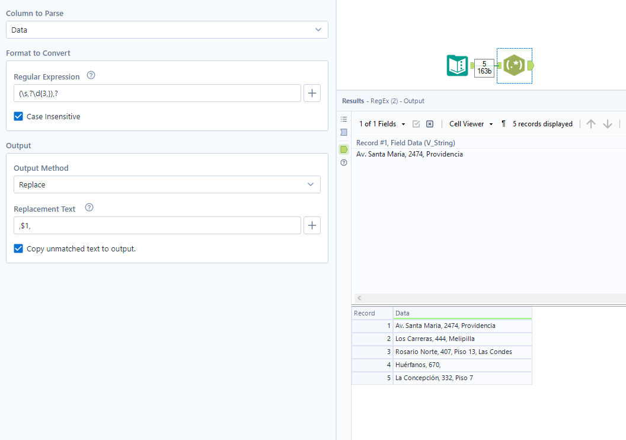Go to next record arrow
The width and height of the screenshot is (626, 440).
[608, 124]
